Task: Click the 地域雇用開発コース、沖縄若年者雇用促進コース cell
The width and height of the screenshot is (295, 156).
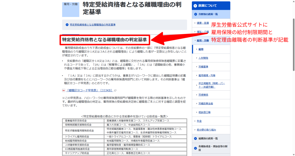Action: (x=145, y=141)
